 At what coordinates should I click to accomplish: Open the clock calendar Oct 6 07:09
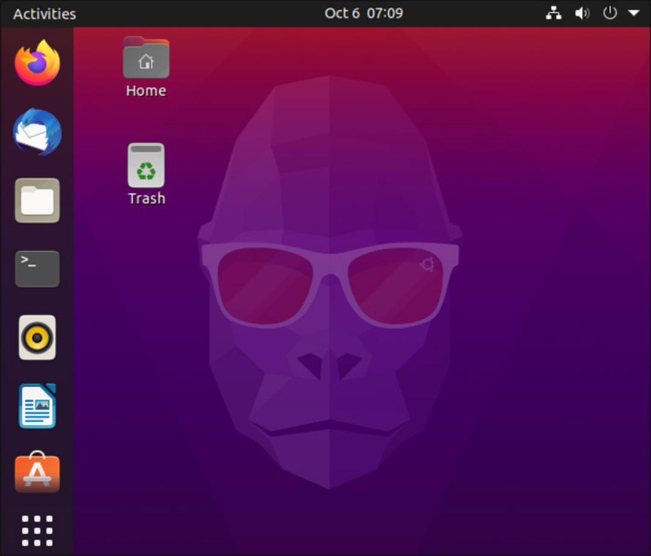tap(363, 13)
